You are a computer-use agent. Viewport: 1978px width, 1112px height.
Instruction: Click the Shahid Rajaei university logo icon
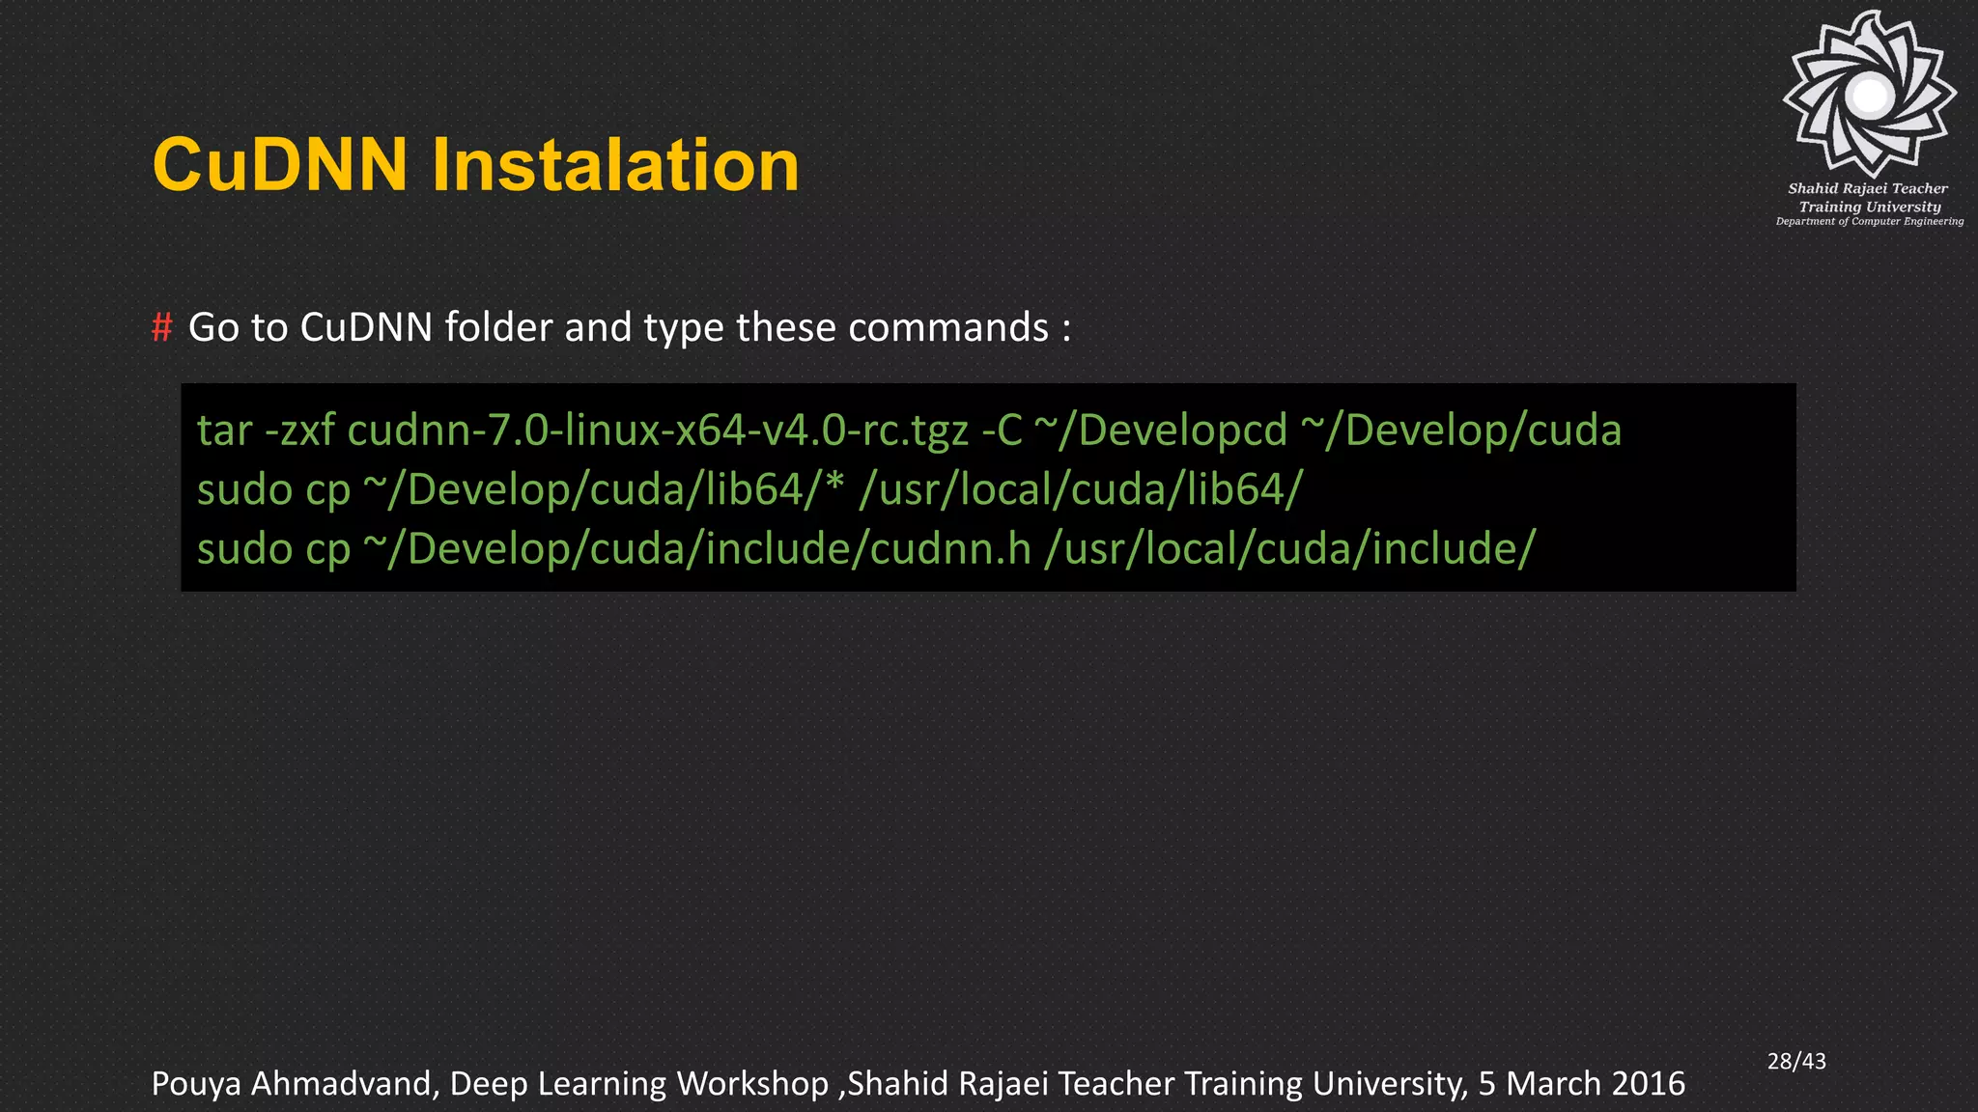(1870, 94)
